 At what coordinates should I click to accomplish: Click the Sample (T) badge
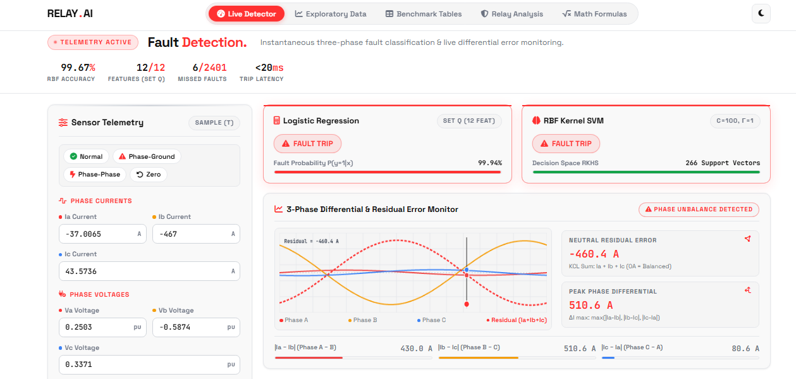click(x=214, y=123)
